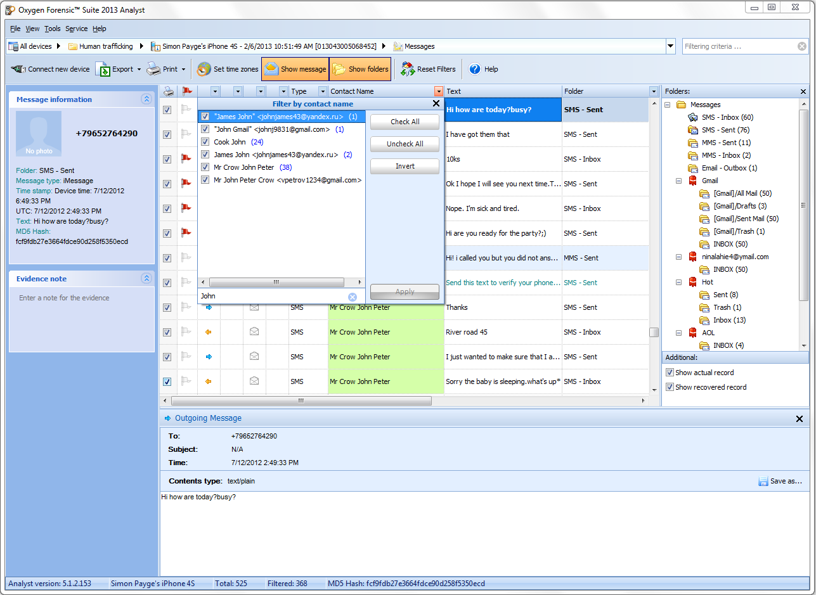Close the Folders panel

coord(803,92)
